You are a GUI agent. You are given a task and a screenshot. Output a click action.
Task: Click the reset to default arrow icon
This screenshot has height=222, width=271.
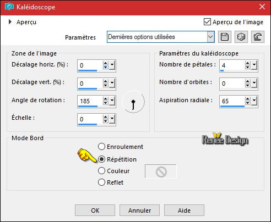[x=258, y=37]
